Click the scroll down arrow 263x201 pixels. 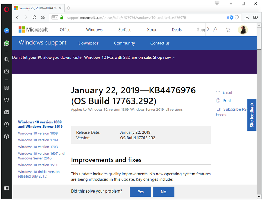tap(259, 197)
